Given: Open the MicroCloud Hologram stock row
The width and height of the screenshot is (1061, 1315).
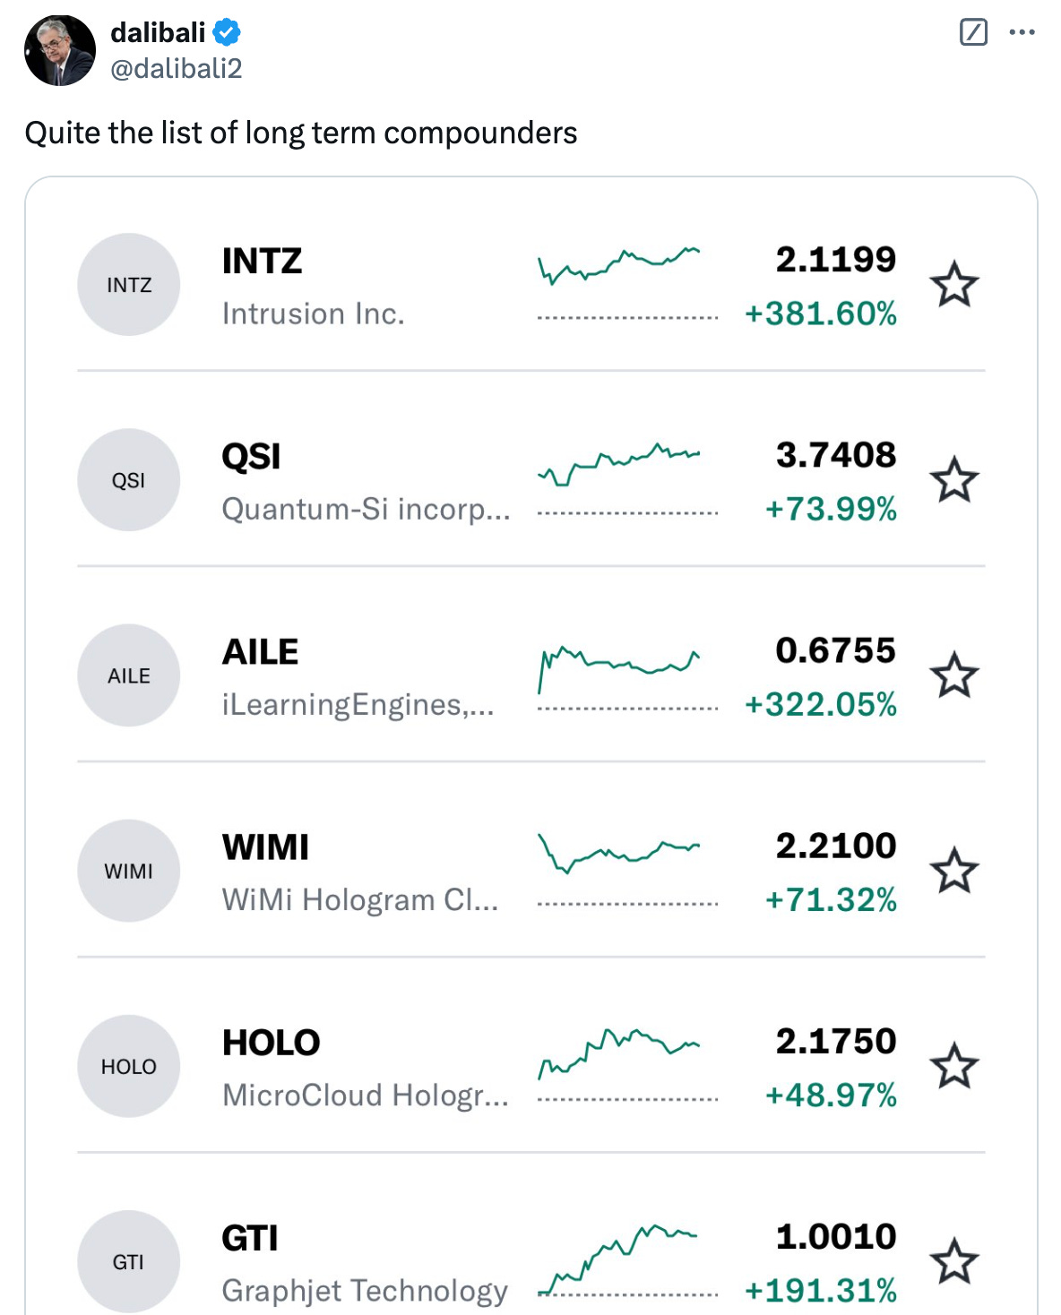Looking at the screenshot, I should [531, 1066].
